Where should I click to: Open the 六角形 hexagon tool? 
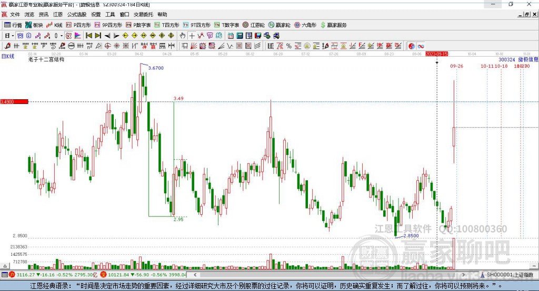305,25
